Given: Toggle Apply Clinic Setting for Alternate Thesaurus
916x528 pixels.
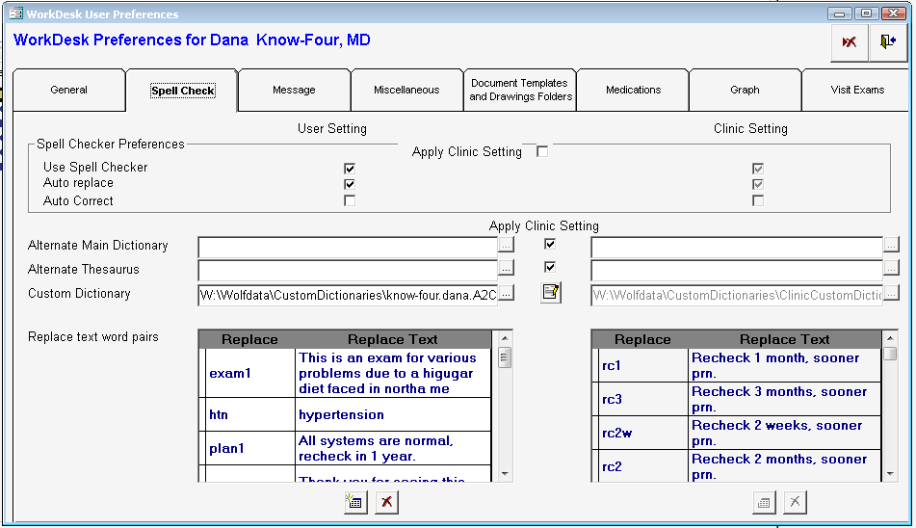Looking at the screenshot, I should (x=550, y=267).
